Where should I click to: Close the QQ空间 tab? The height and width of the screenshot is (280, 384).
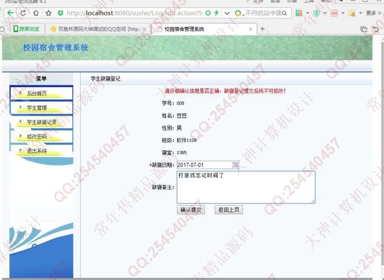coord(145,29)
